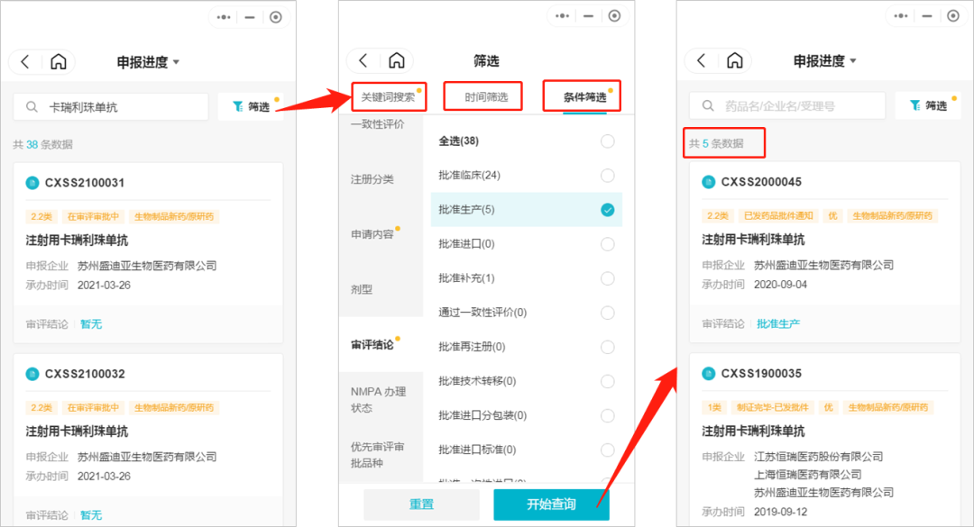Click search magnifier in right panel search box

tap(708, 105)
